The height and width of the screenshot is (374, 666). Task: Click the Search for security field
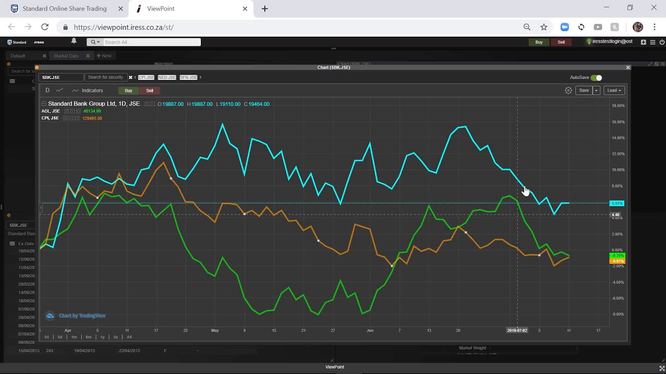106,77
